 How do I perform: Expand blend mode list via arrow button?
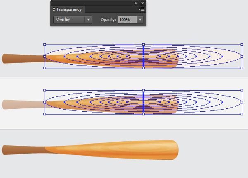pyautogui.click(x=88, y=19)
